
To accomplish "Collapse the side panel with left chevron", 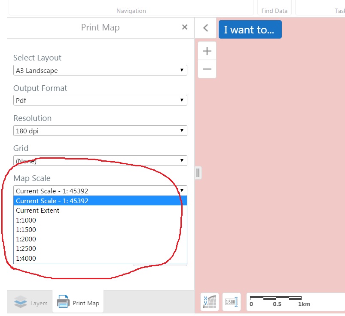I will tap(205, 28).
